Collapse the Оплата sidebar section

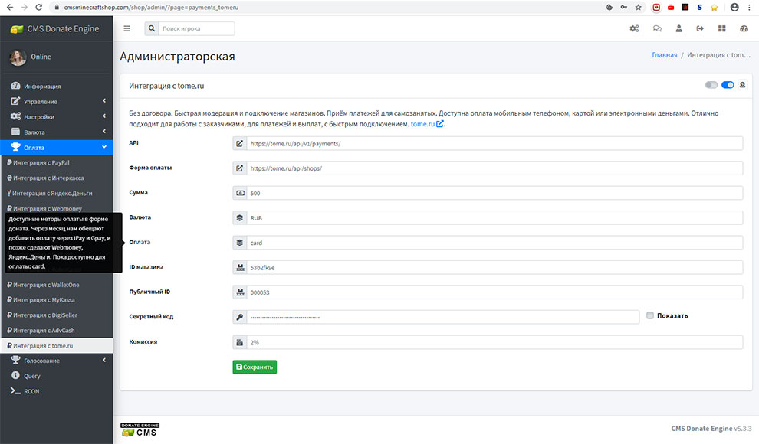[56, 147]
